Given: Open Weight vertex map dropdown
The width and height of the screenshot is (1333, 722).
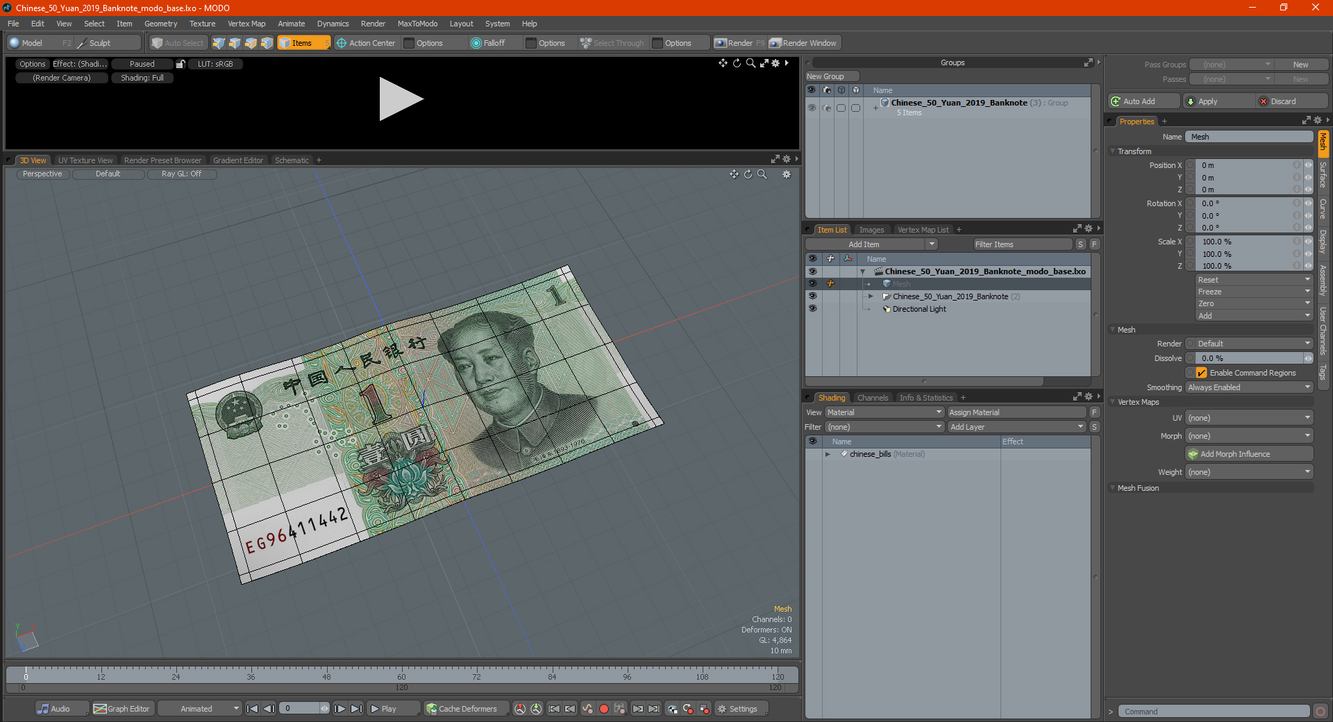Looking at the screenshot, I should pos(1249,472).
